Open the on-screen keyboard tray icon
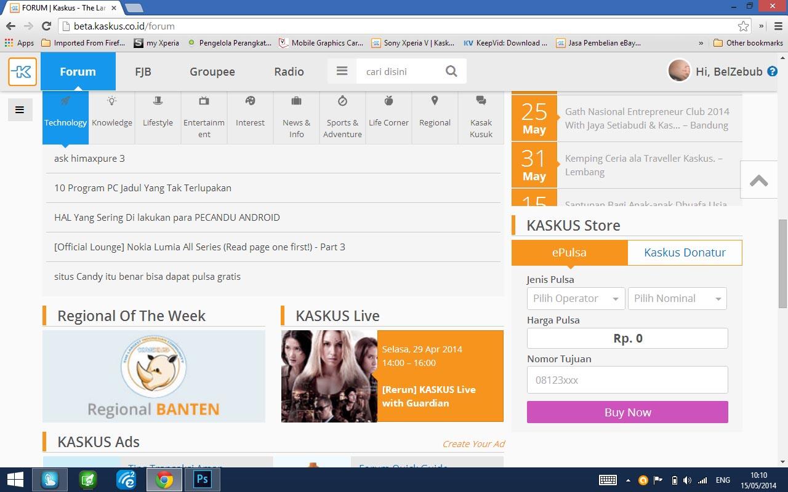 click(x=608, y=480)
